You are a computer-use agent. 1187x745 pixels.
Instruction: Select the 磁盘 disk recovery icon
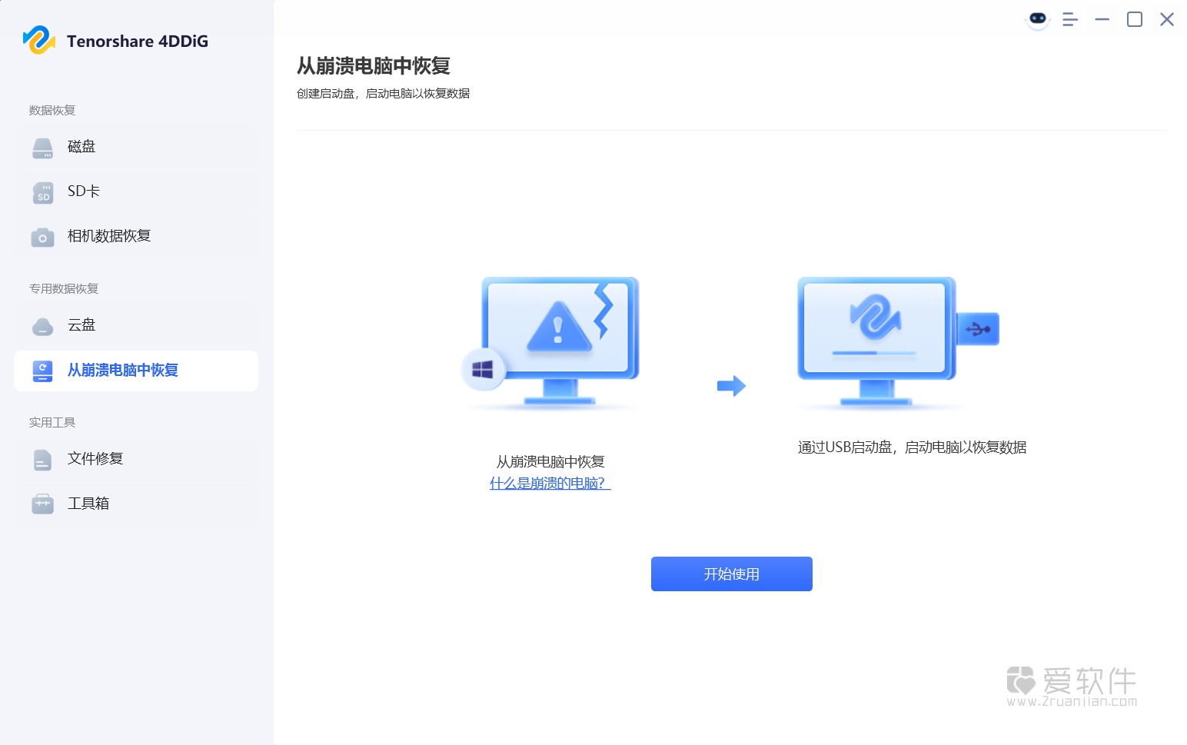pyautogui.click(x=42, y=147)
